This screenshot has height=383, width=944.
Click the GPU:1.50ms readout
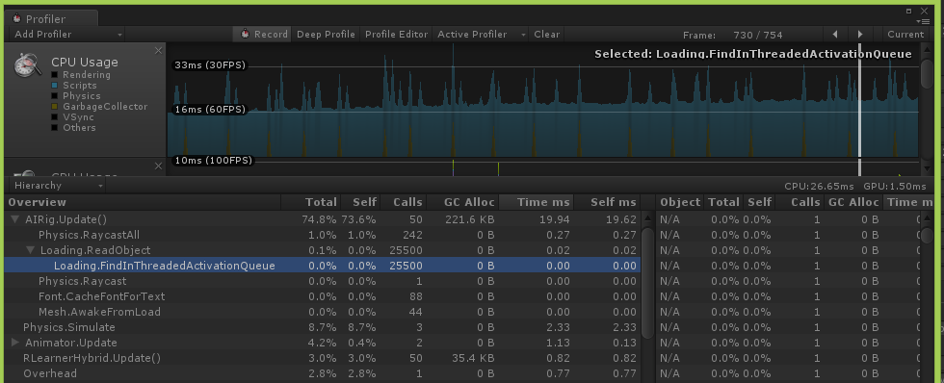[895, 187]
